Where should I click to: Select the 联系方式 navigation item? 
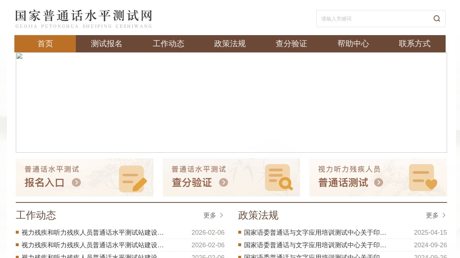(414, 44)
